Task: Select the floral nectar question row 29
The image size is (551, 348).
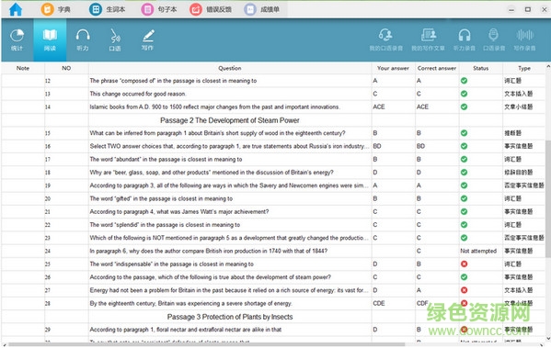Action: [x=273, y=330]
